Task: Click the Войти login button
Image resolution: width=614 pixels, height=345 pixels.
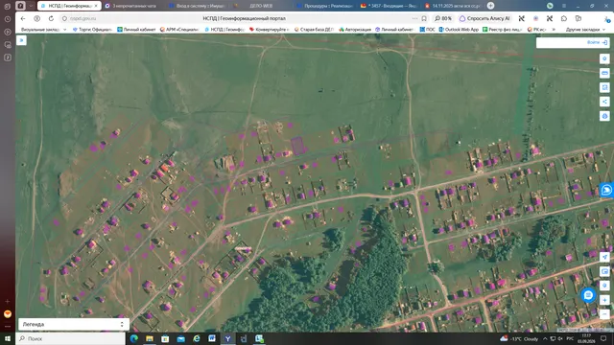Action: point(597,42)
